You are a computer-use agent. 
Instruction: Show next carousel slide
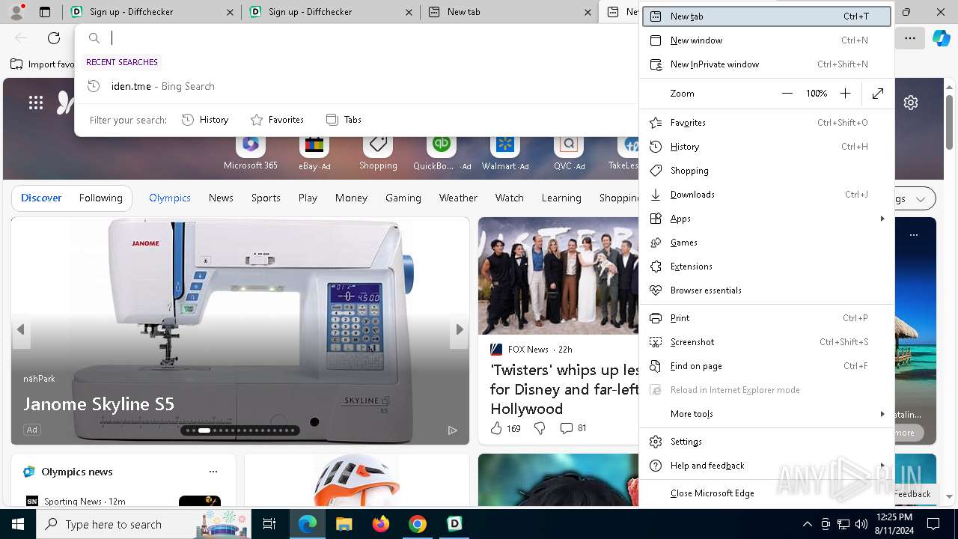point(460,329)
